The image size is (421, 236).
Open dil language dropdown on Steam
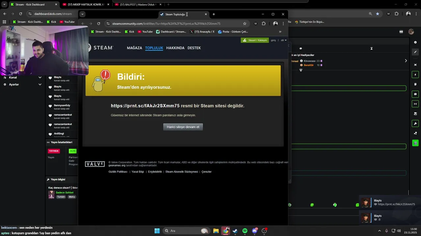click(x=284, y=40)
